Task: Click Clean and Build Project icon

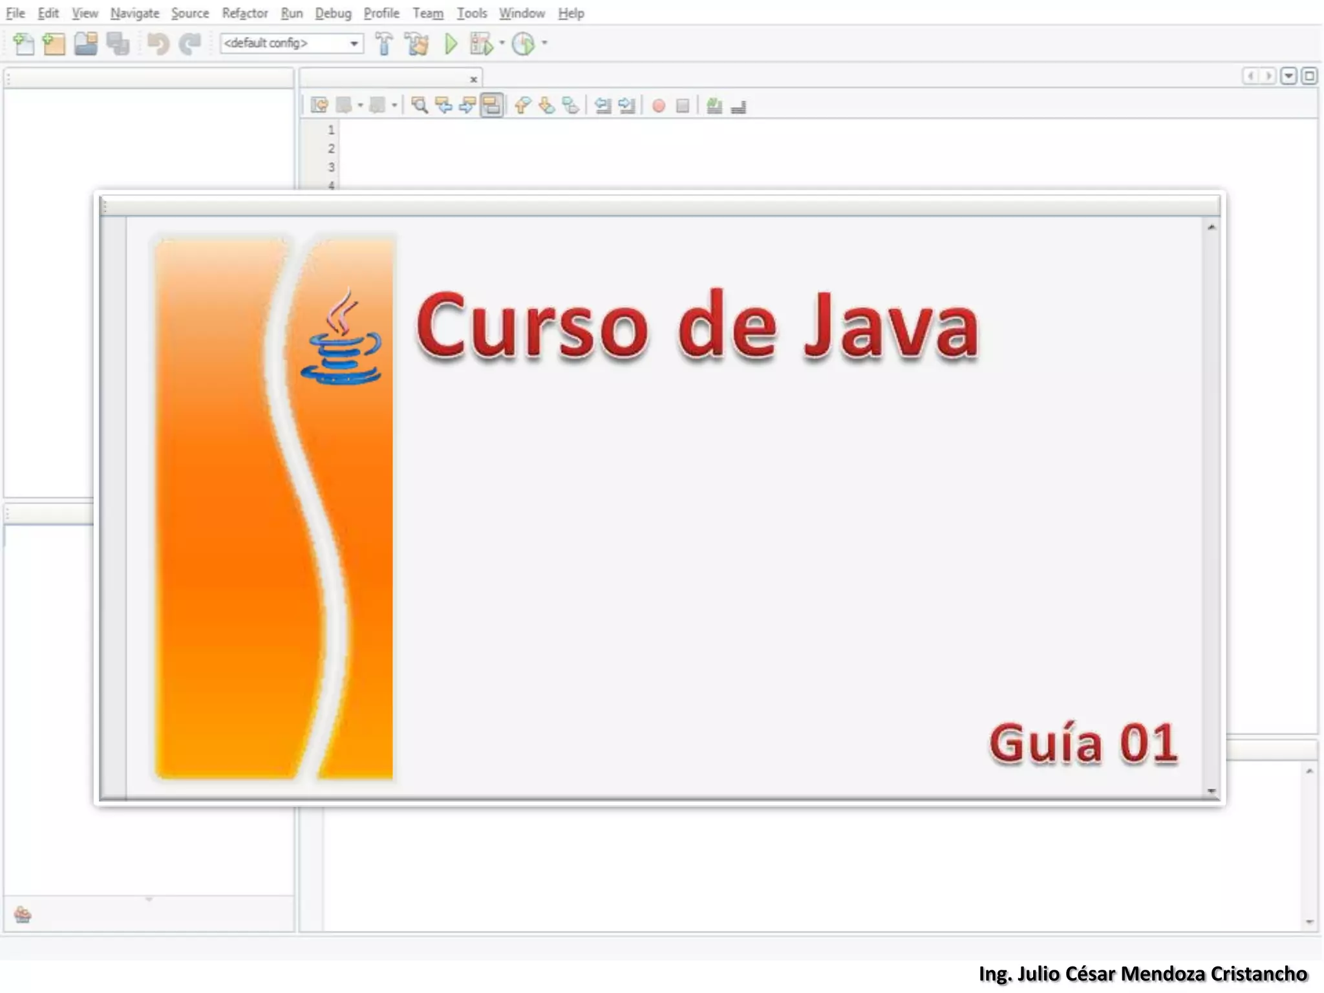Action: point(417,44)
